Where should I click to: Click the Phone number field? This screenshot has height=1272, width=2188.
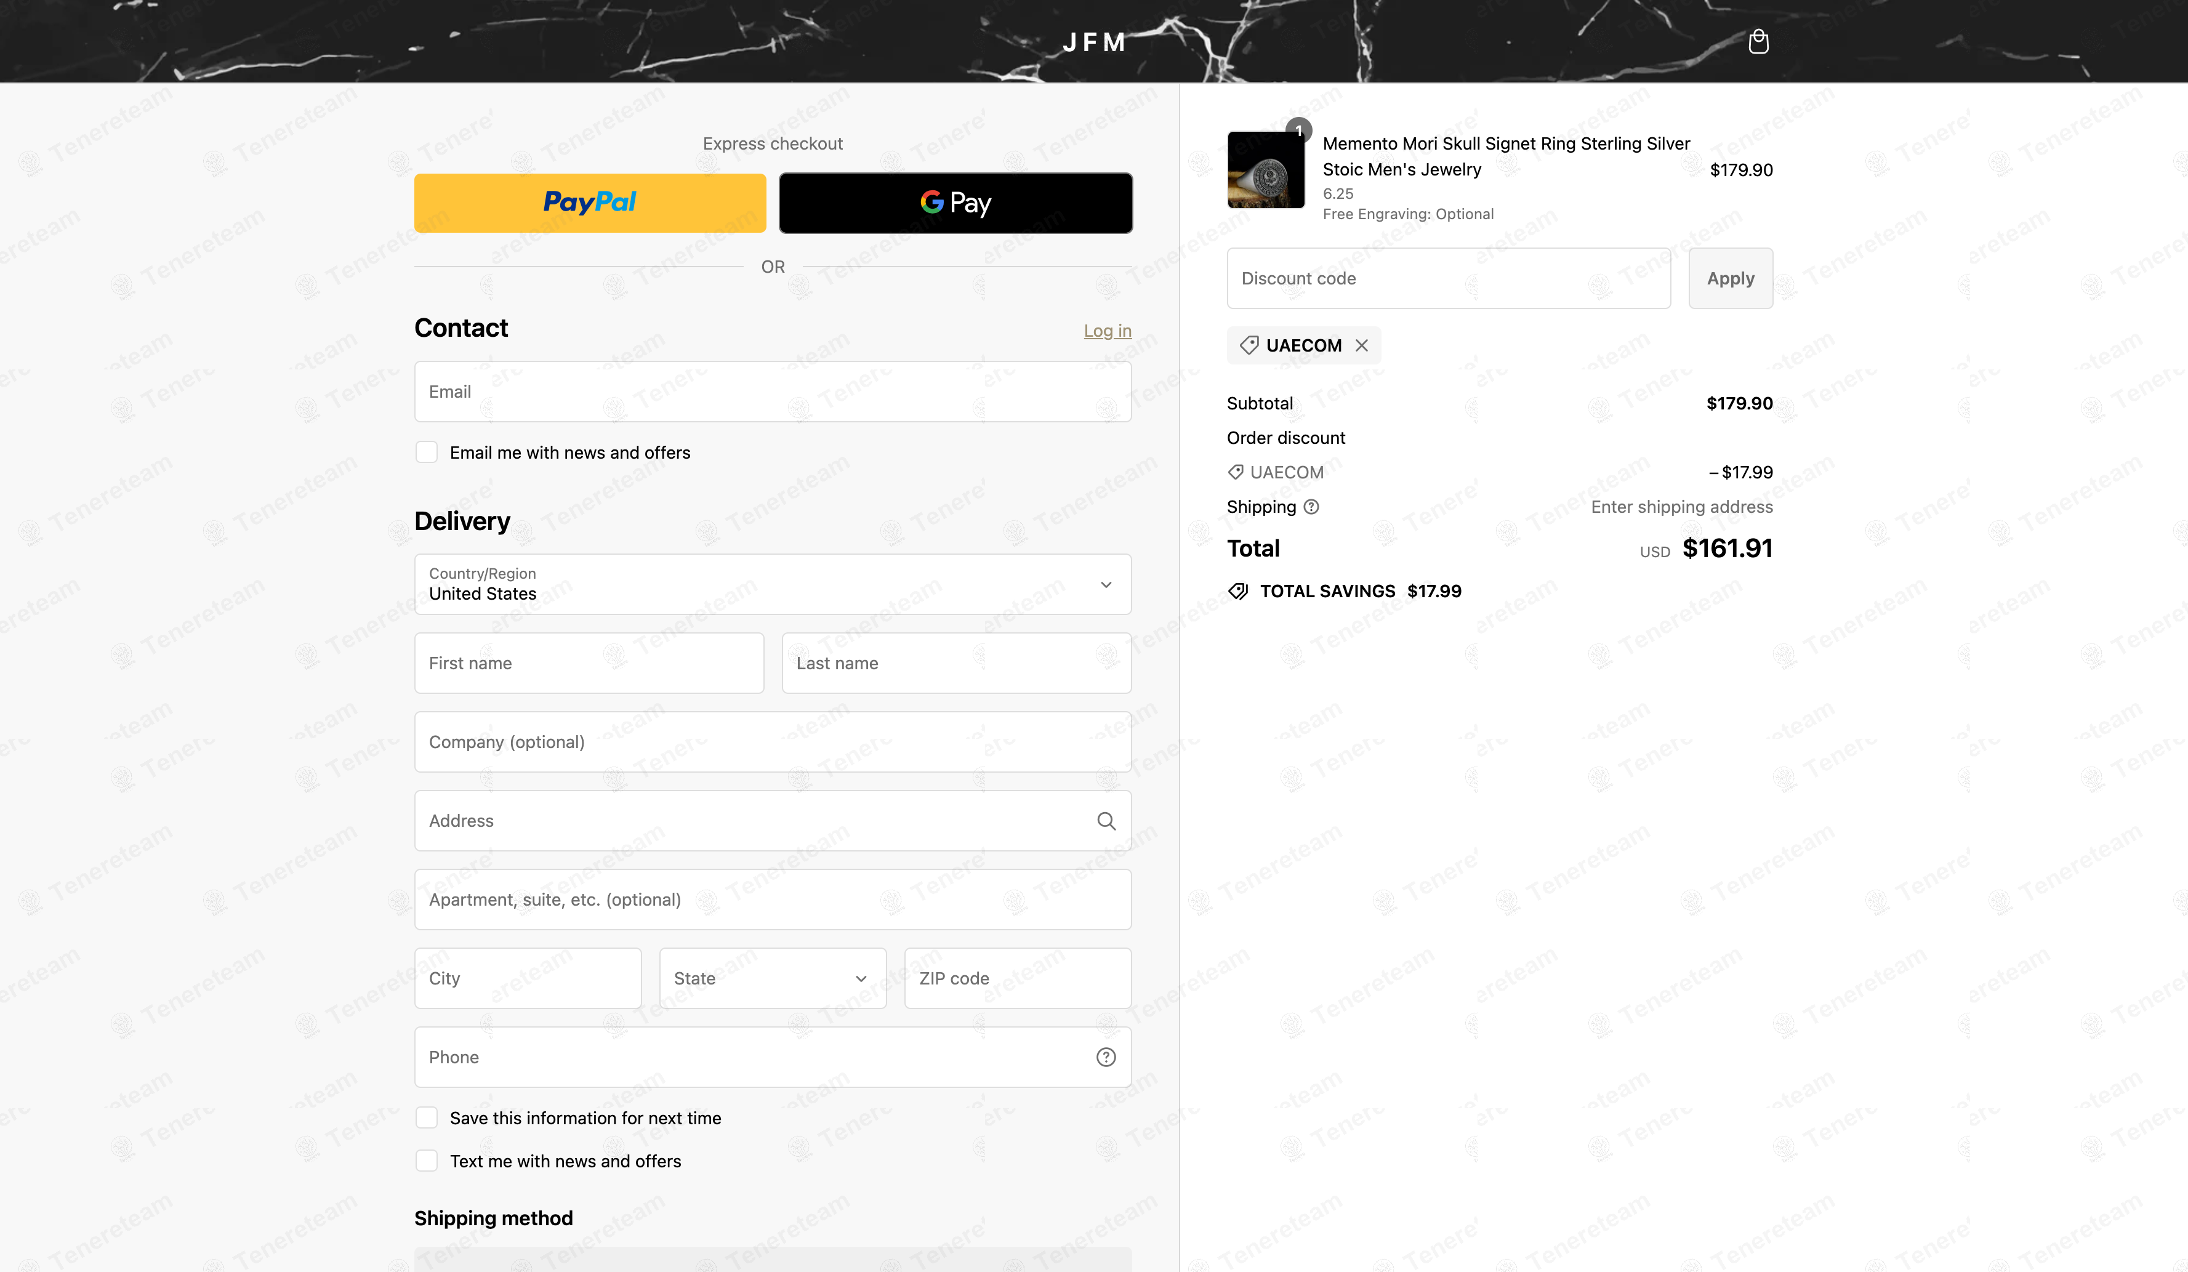[x=773, y=1057]
